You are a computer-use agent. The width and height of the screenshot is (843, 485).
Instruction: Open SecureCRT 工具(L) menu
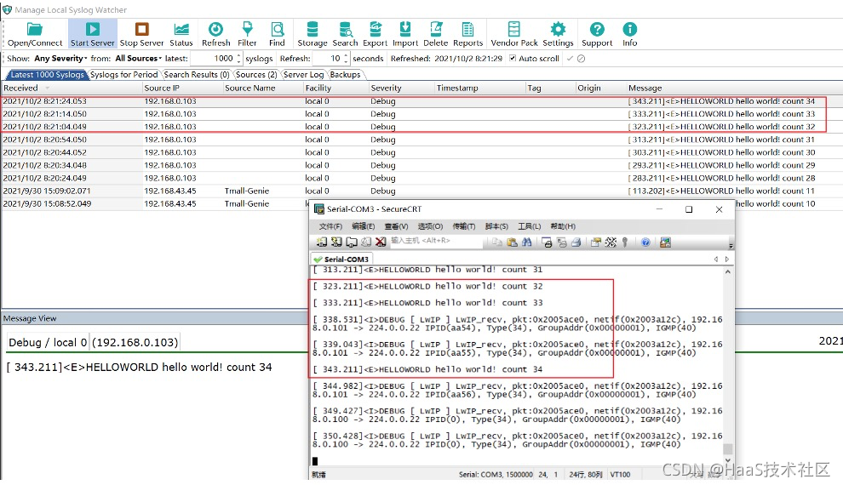click(529, 226)
